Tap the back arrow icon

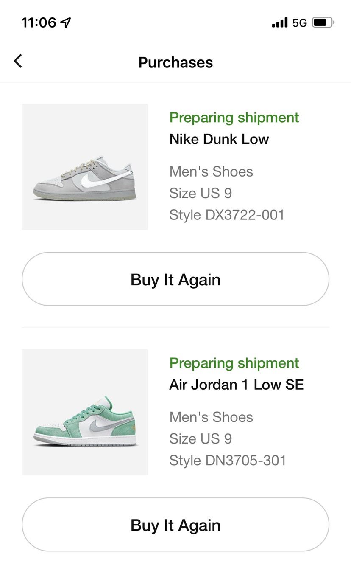(18, 62)
